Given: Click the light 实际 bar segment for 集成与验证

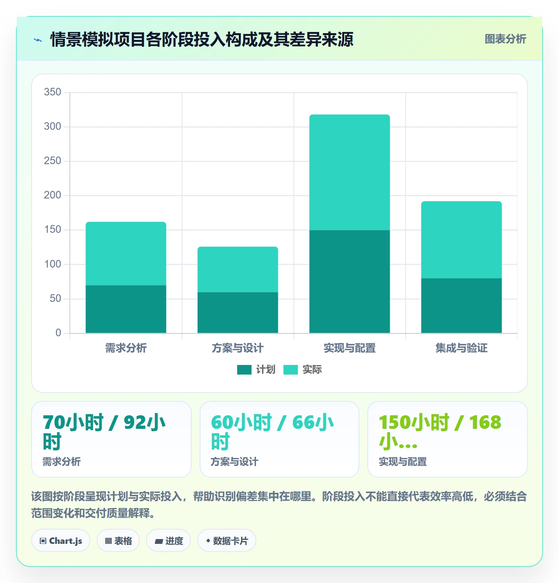Looking at the screenshot, I should coord(461,240).
